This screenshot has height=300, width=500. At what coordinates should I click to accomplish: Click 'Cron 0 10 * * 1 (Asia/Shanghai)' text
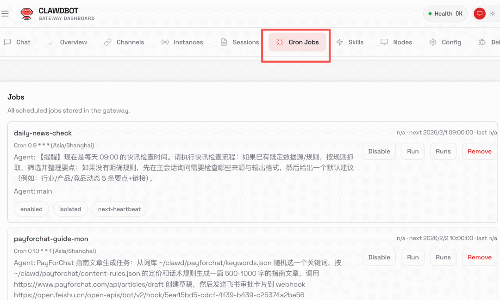pos(55,251)
